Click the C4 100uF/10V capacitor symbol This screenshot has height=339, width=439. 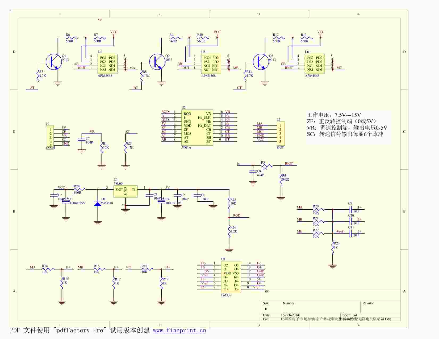tap(161, 201)
